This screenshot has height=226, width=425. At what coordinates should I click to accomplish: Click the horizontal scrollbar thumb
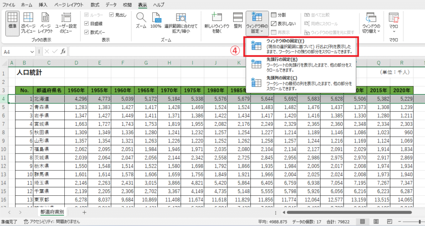coord(349,212)
